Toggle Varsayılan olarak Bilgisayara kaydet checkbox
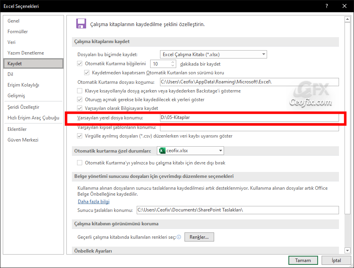Screen dimensions: 354x268 tap(79, 108)
